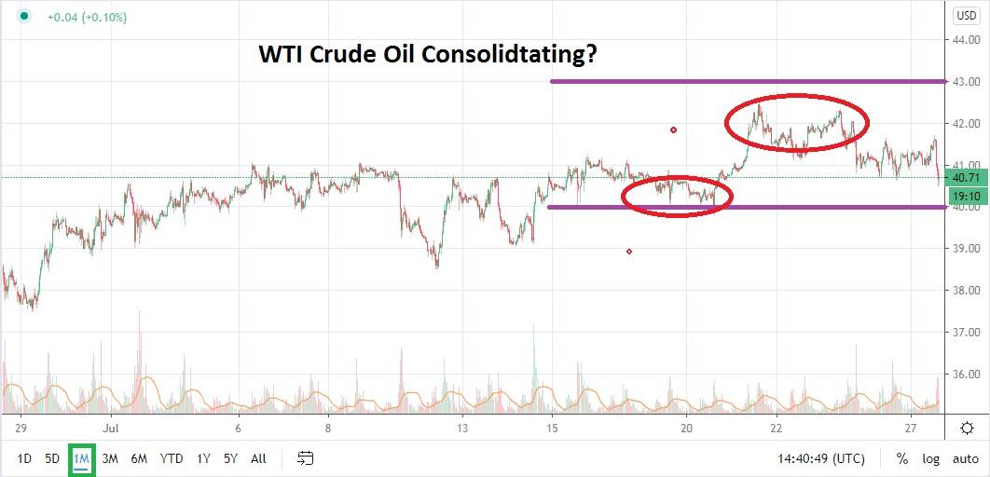Switch to the 1D time range
The width and height of the screenshot is (990, 477).
(x=25, y=458)
